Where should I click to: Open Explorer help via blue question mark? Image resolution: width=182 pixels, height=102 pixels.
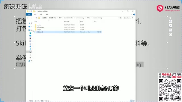coord(134,14)
